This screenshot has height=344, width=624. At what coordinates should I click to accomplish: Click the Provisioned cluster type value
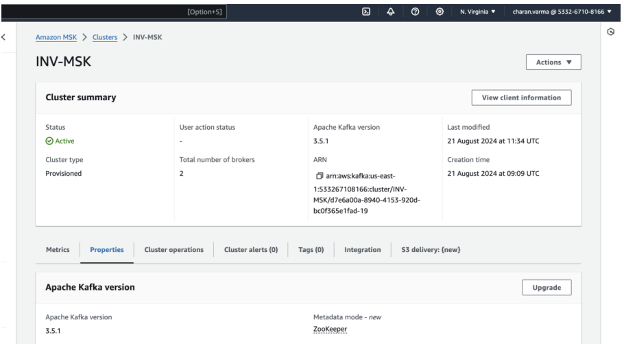[63, 174]
